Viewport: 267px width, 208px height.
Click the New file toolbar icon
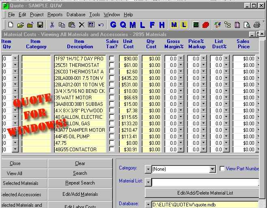point(11,25)
